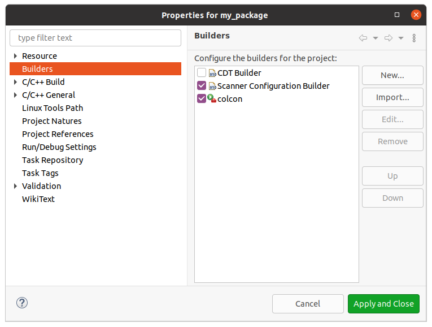Select the CDT Builder icon
The width and height of the screenshot is (432, 327).
[212, 73]
